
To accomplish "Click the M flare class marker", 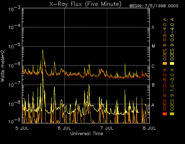I will pos(153,46).
